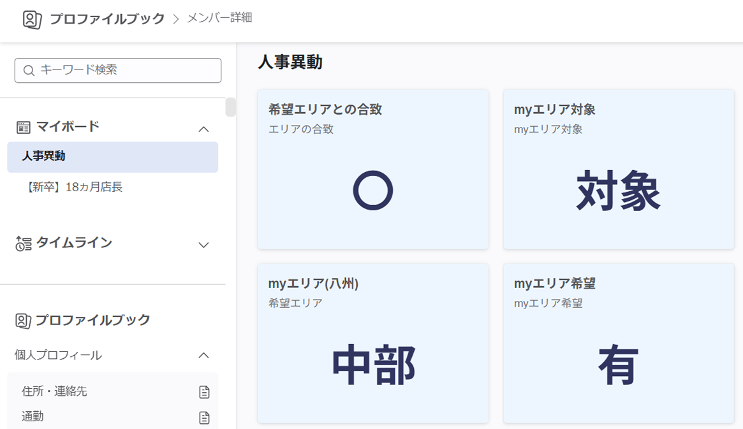Open myエリア(八州) card

click(373, 344)
